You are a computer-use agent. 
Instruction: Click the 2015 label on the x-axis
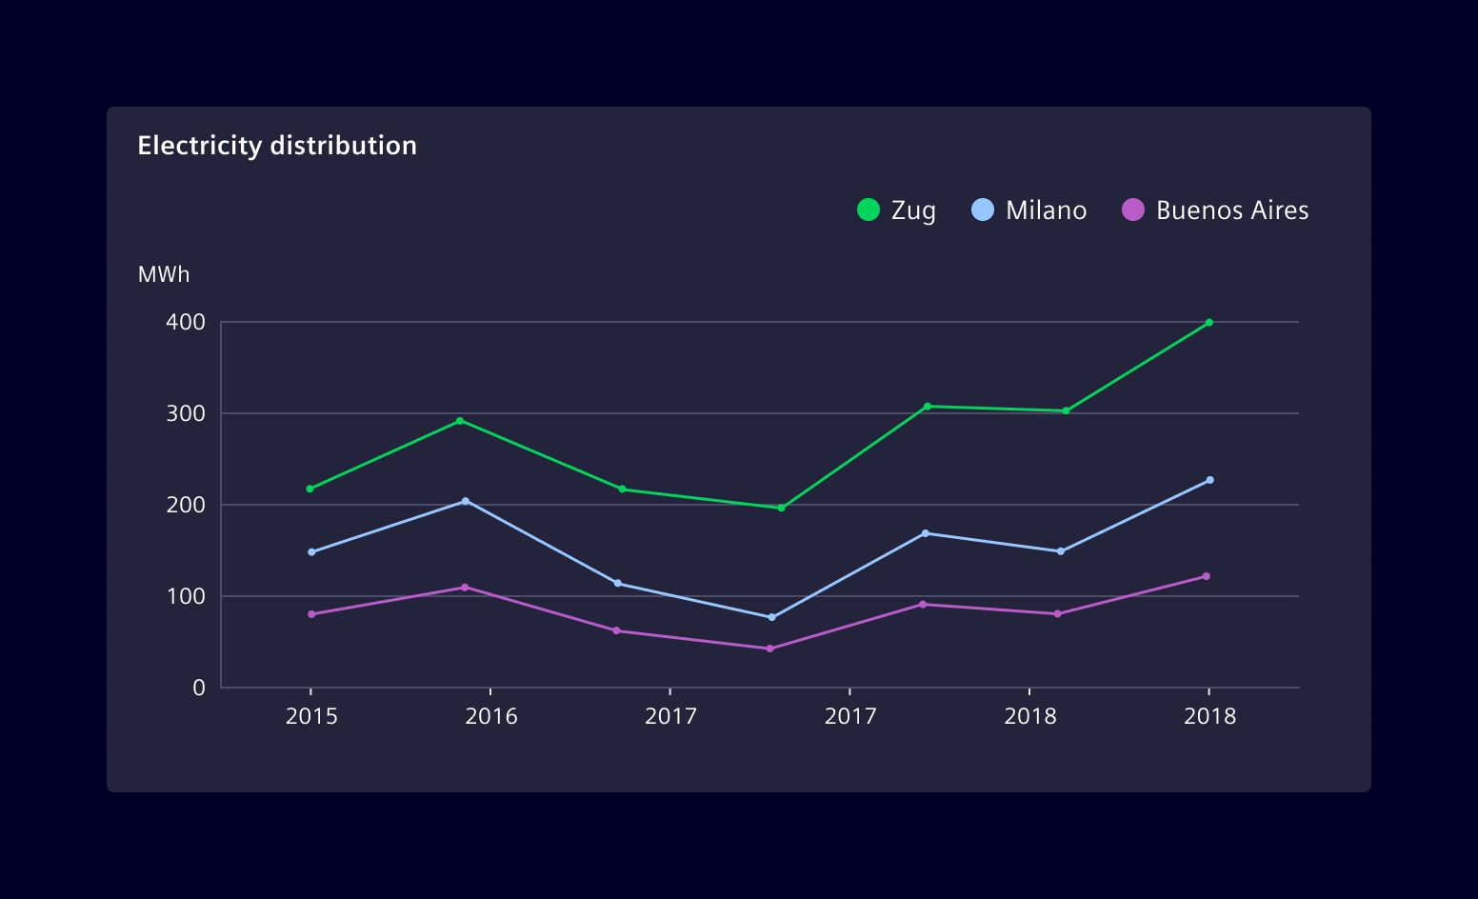coord(312,716)
